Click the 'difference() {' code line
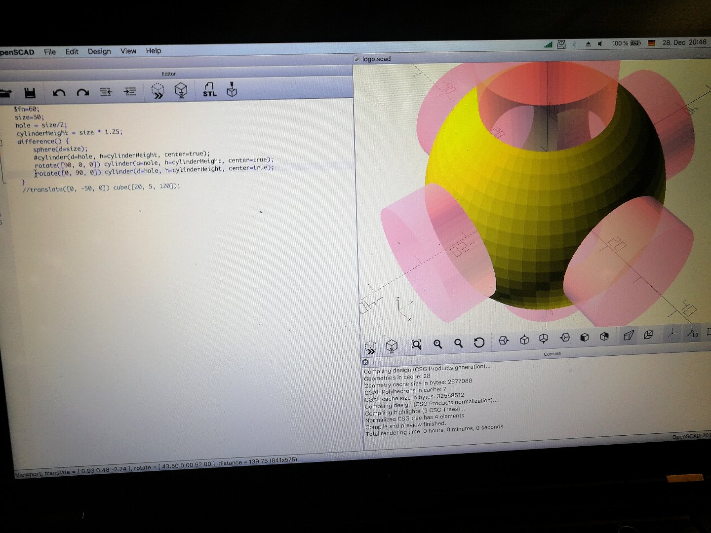The width and height of the screenshot is (711, 533). pos(43,141)
